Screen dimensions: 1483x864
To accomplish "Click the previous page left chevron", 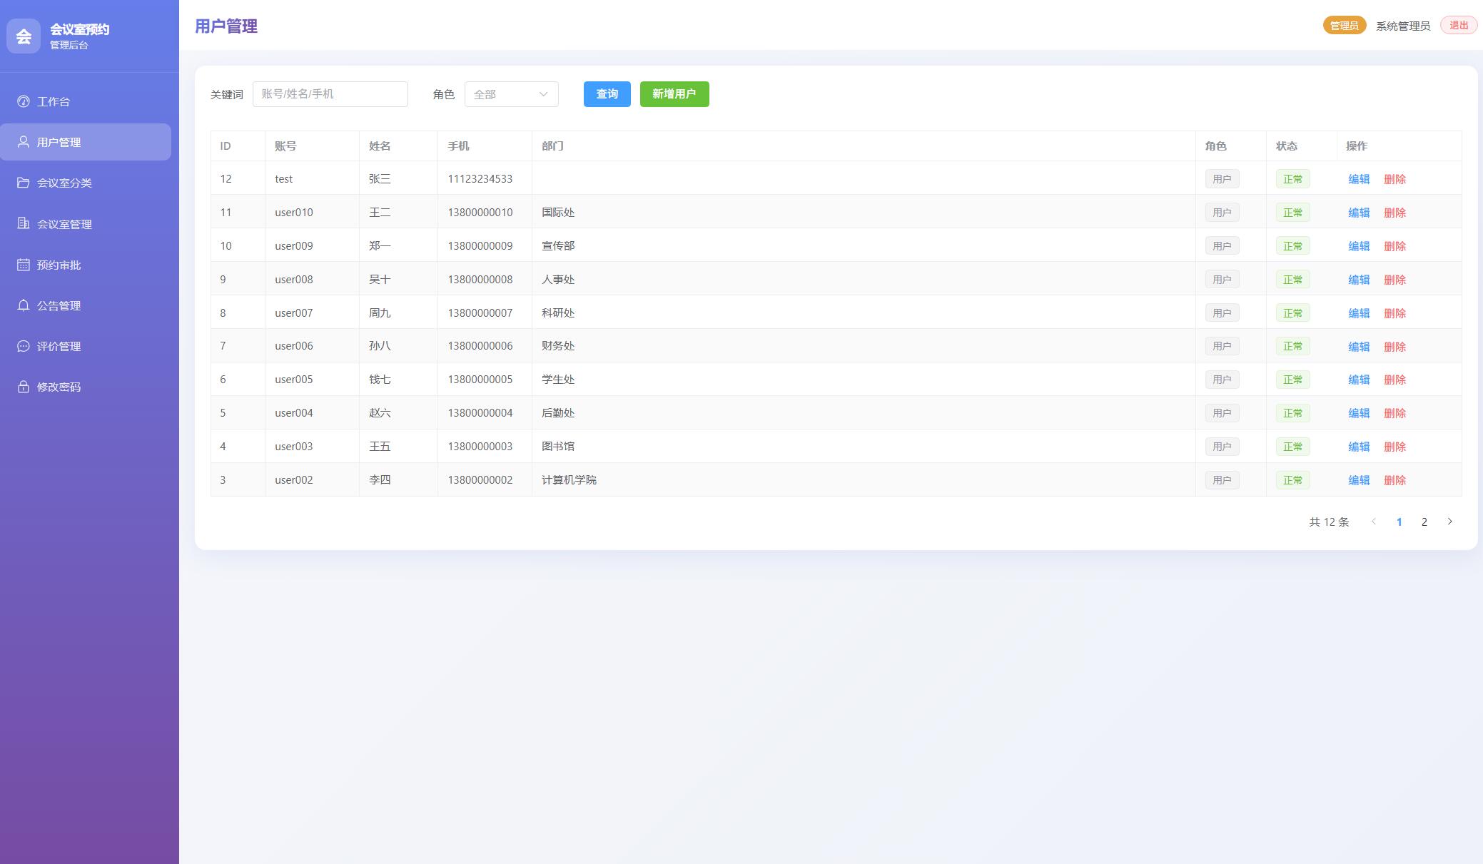I will point(1373,522).
